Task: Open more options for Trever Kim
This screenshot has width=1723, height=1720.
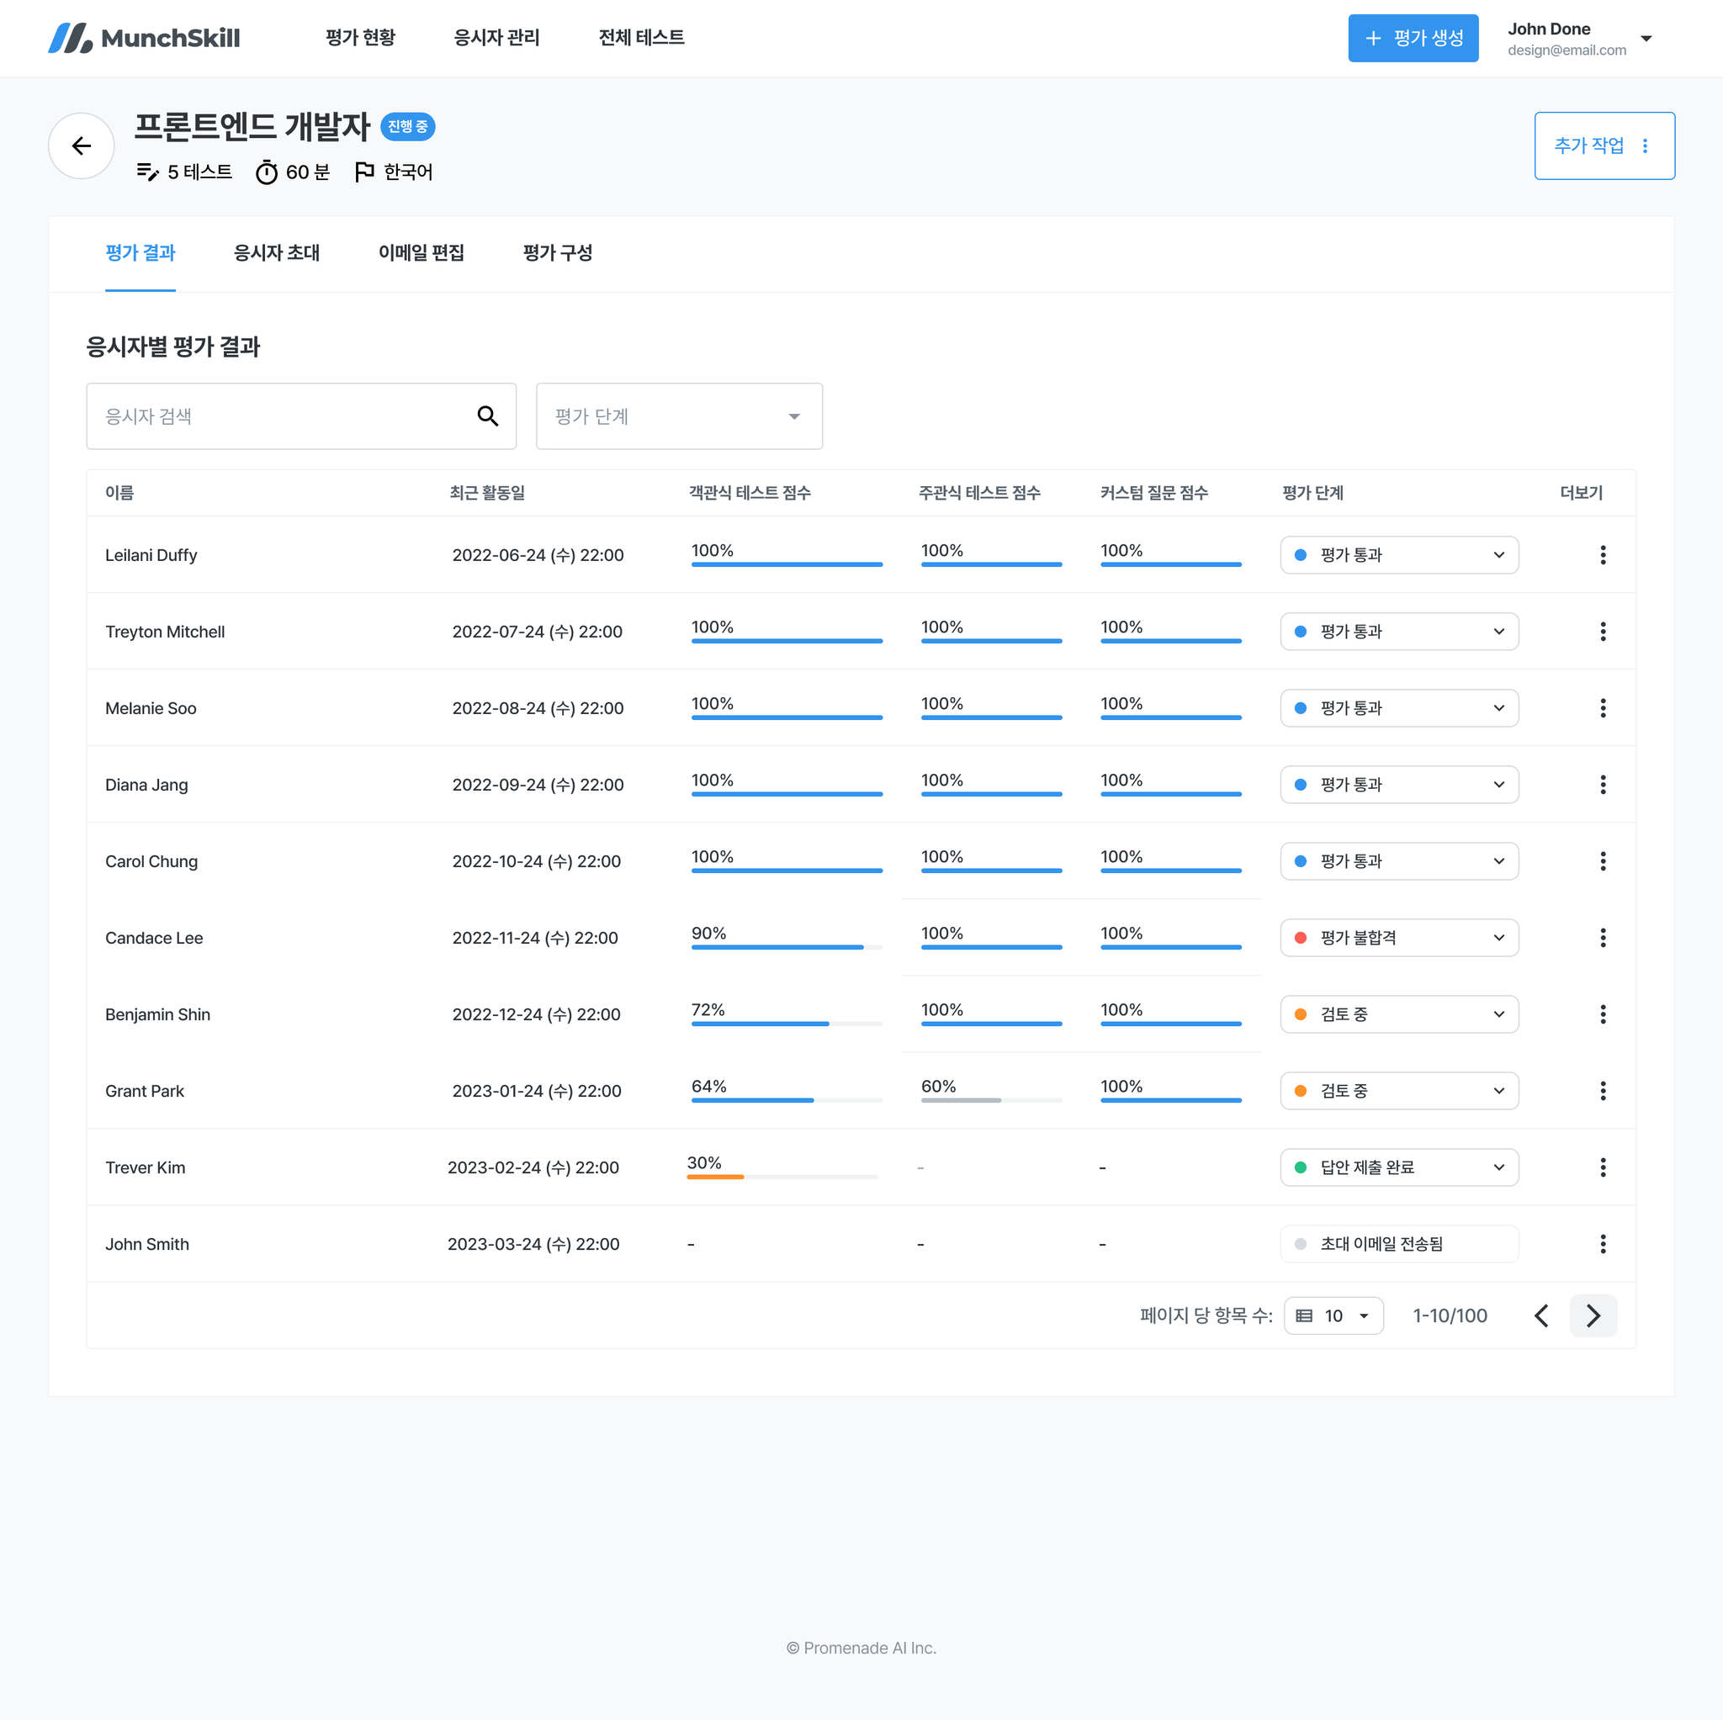Action: [x=1602, y=1167]
